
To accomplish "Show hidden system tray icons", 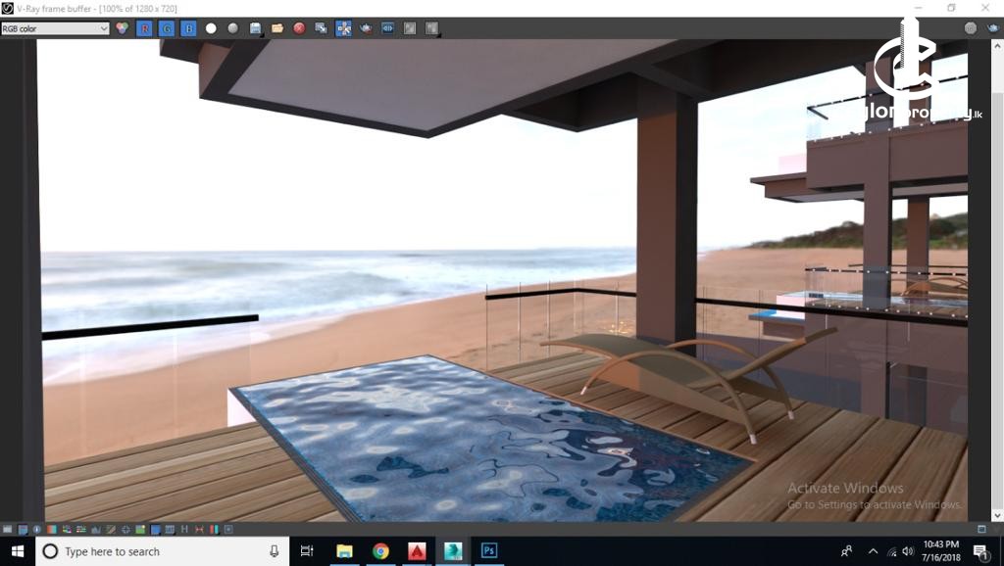I will 873,551.
